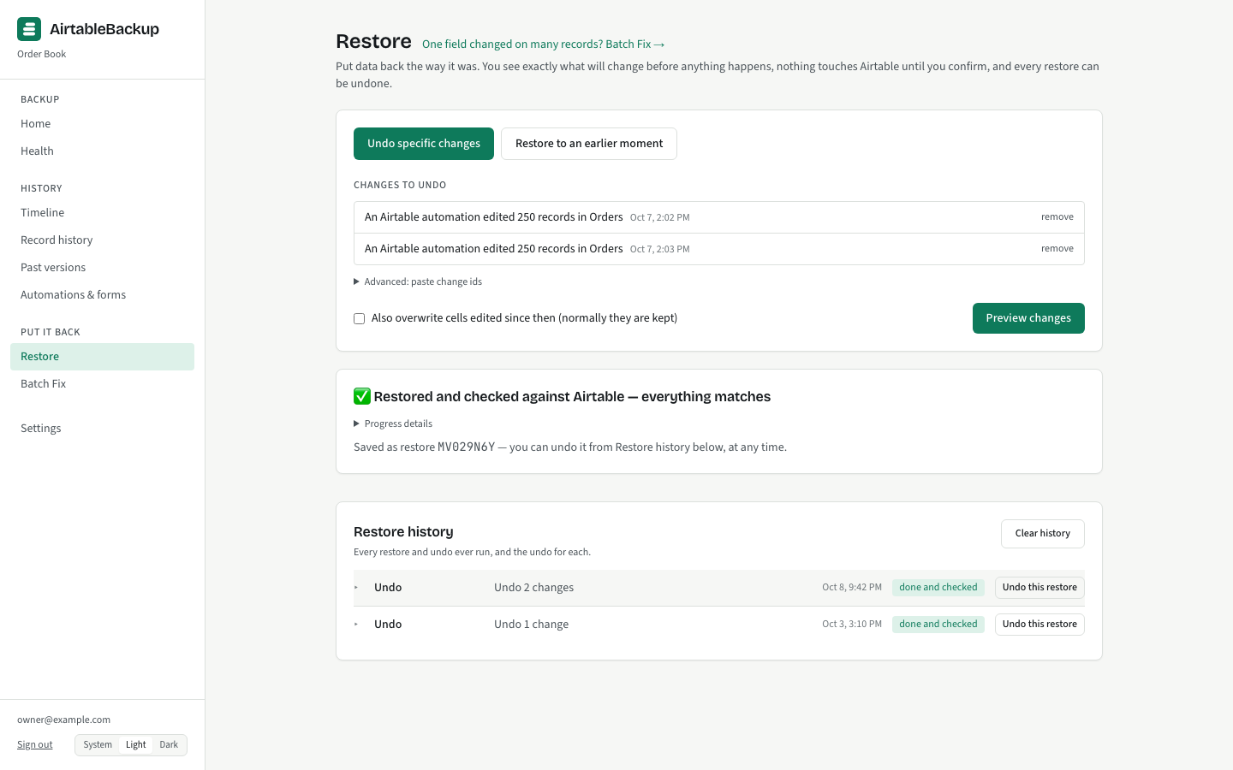Select Restore in the sidebar
Screen dimensions: 1233x770
click(102, 357)
